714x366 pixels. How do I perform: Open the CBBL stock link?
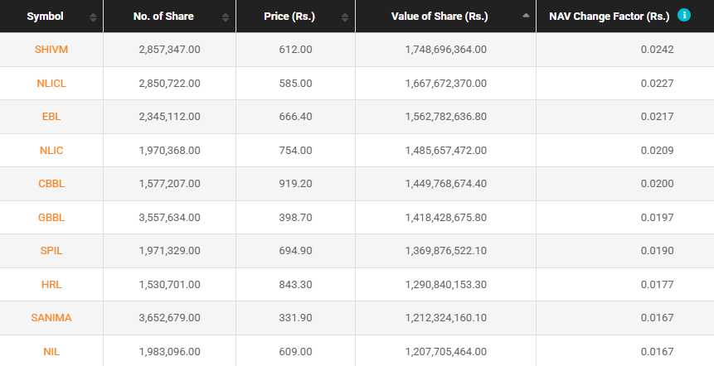tap(51, 184)
